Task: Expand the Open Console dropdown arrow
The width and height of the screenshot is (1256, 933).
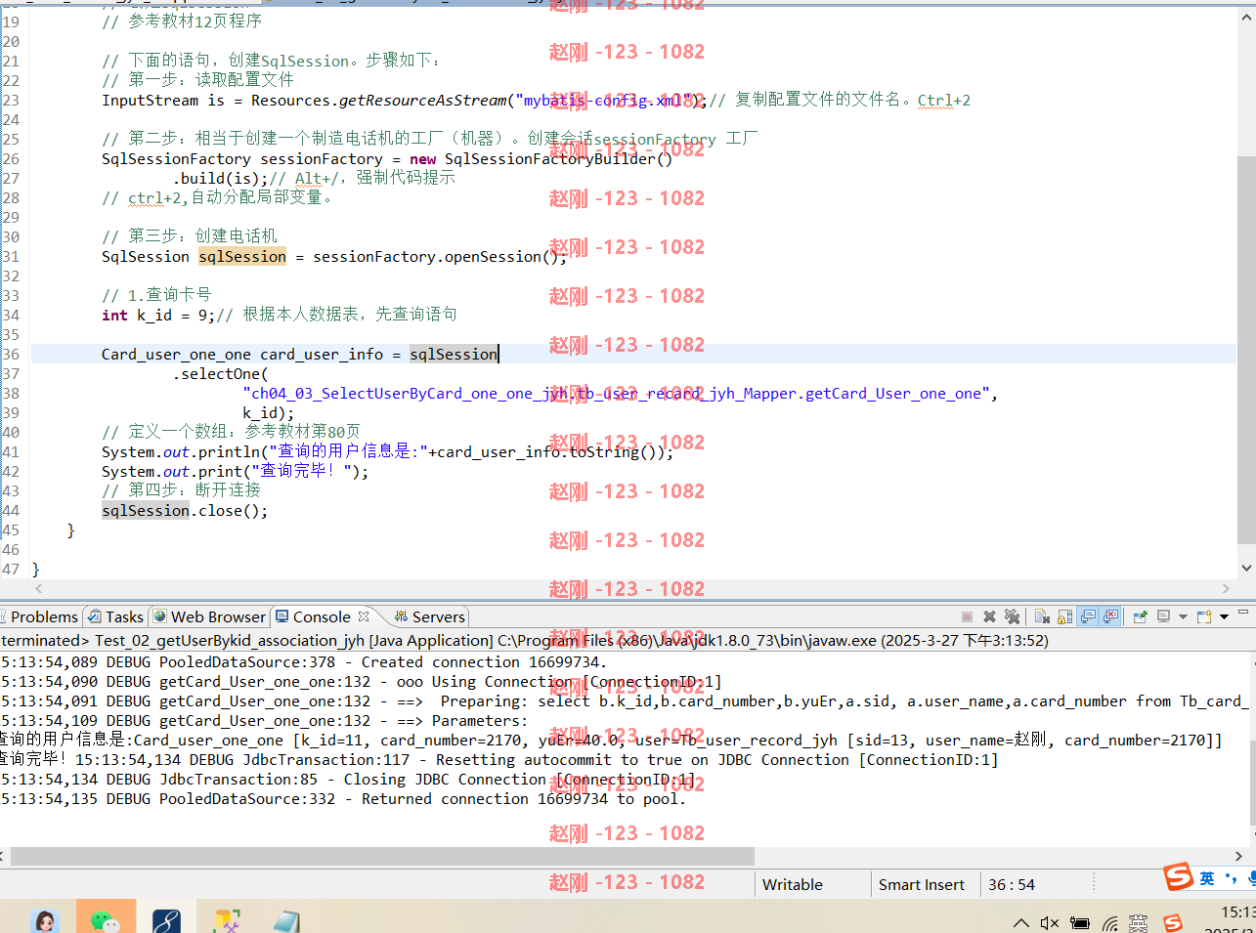Action: point(1224,616)
